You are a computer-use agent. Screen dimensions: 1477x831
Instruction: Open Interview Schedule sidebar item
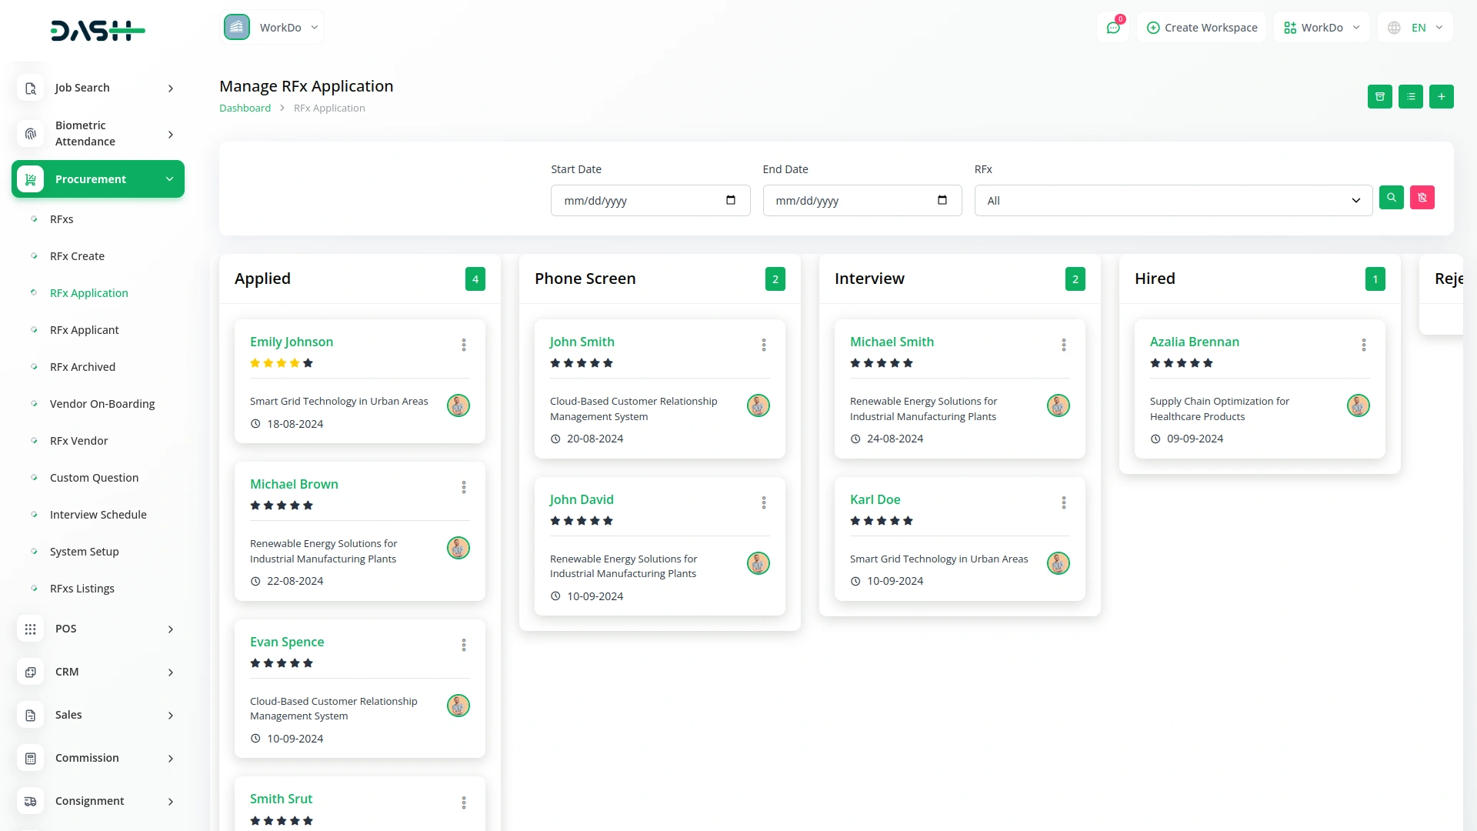pos(98,515)
